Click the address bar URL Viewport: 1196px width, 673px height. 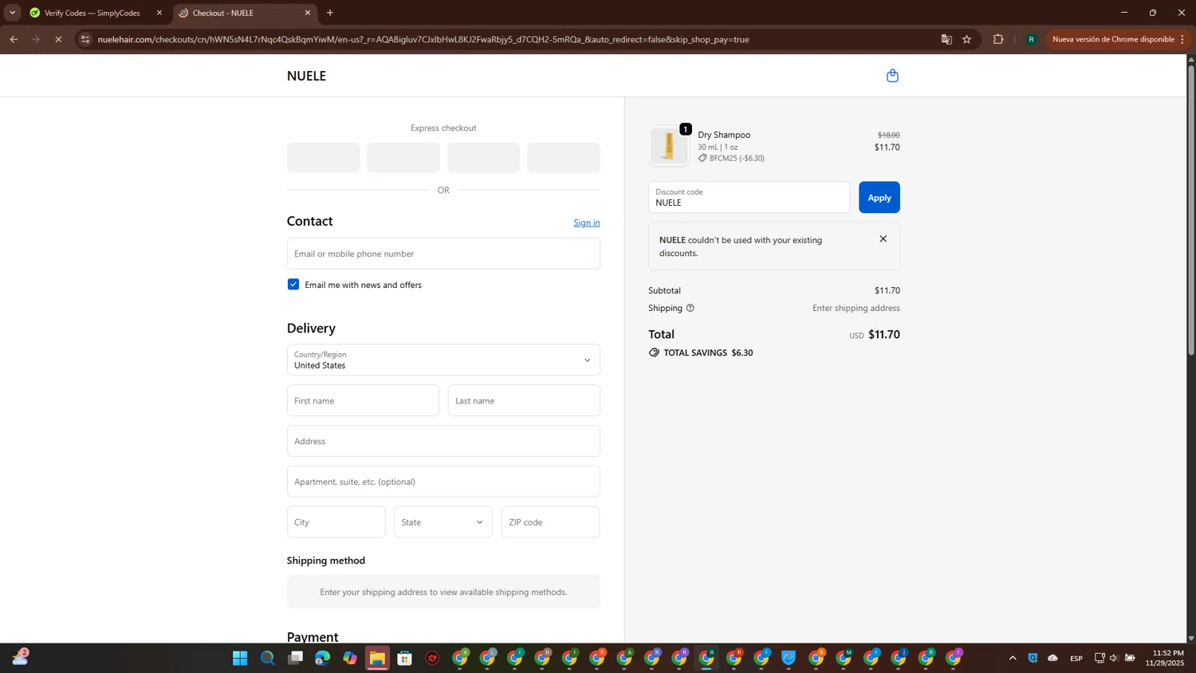coord(423,39)
